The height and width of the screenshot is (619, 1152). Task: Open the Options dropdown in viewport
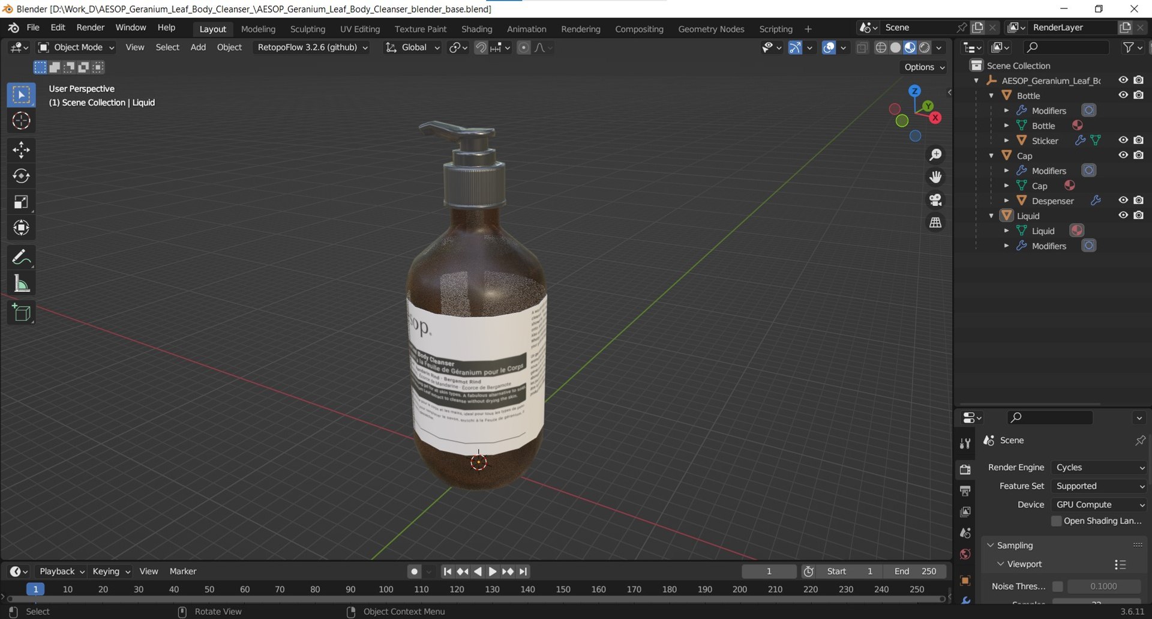pos(924,67)
